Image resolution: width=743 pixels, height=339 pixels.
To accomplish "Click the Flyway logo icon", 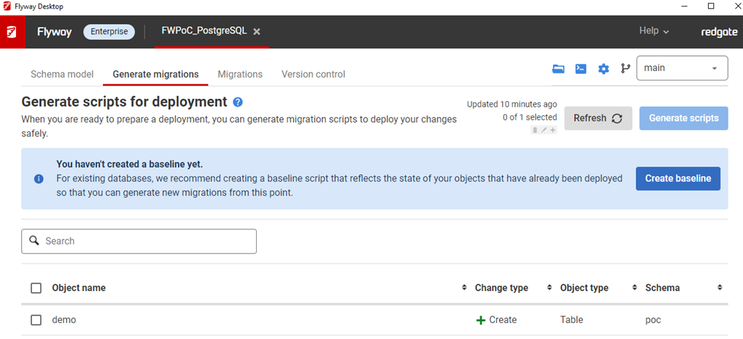I will (x=12, y=32).
